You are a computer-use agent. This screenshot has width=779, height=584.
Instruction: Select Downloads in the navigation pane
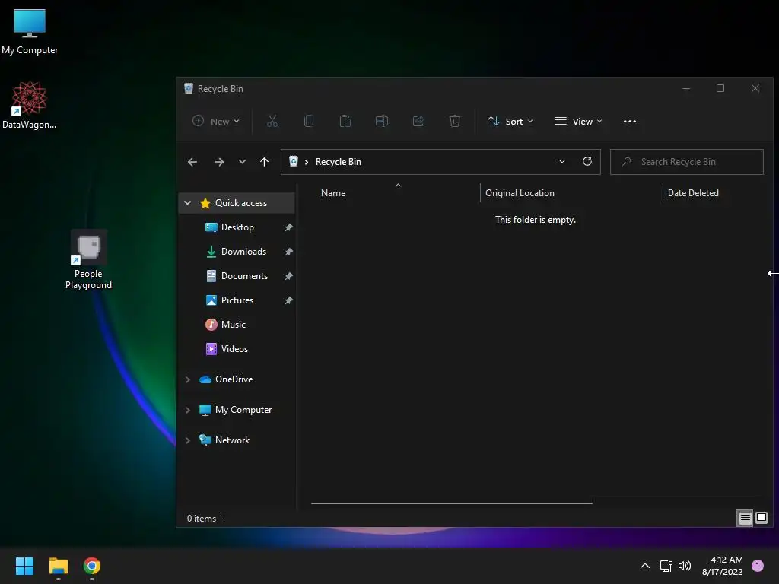coord(237,251)
